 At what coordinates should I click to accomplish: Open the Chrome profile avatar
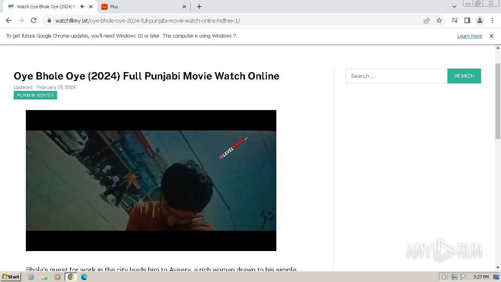[x=479, y=20]
